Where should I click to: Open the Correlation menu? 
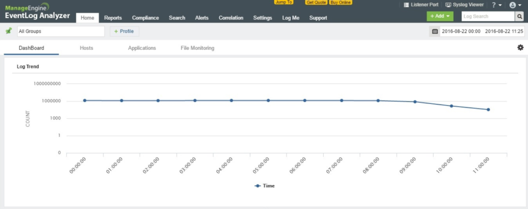click(x=230, y=18)
